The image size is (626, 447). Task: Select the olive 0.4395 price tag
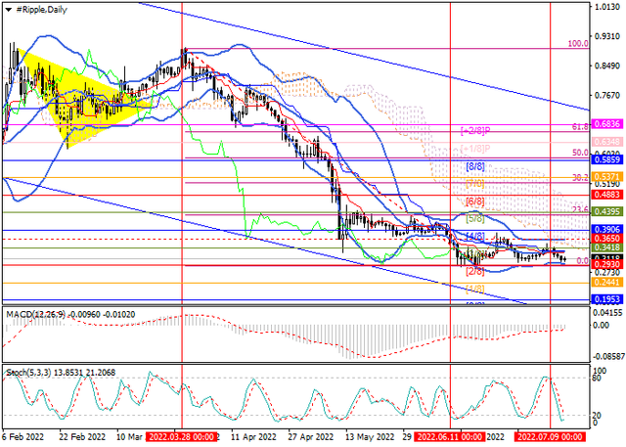click(607, 211)
